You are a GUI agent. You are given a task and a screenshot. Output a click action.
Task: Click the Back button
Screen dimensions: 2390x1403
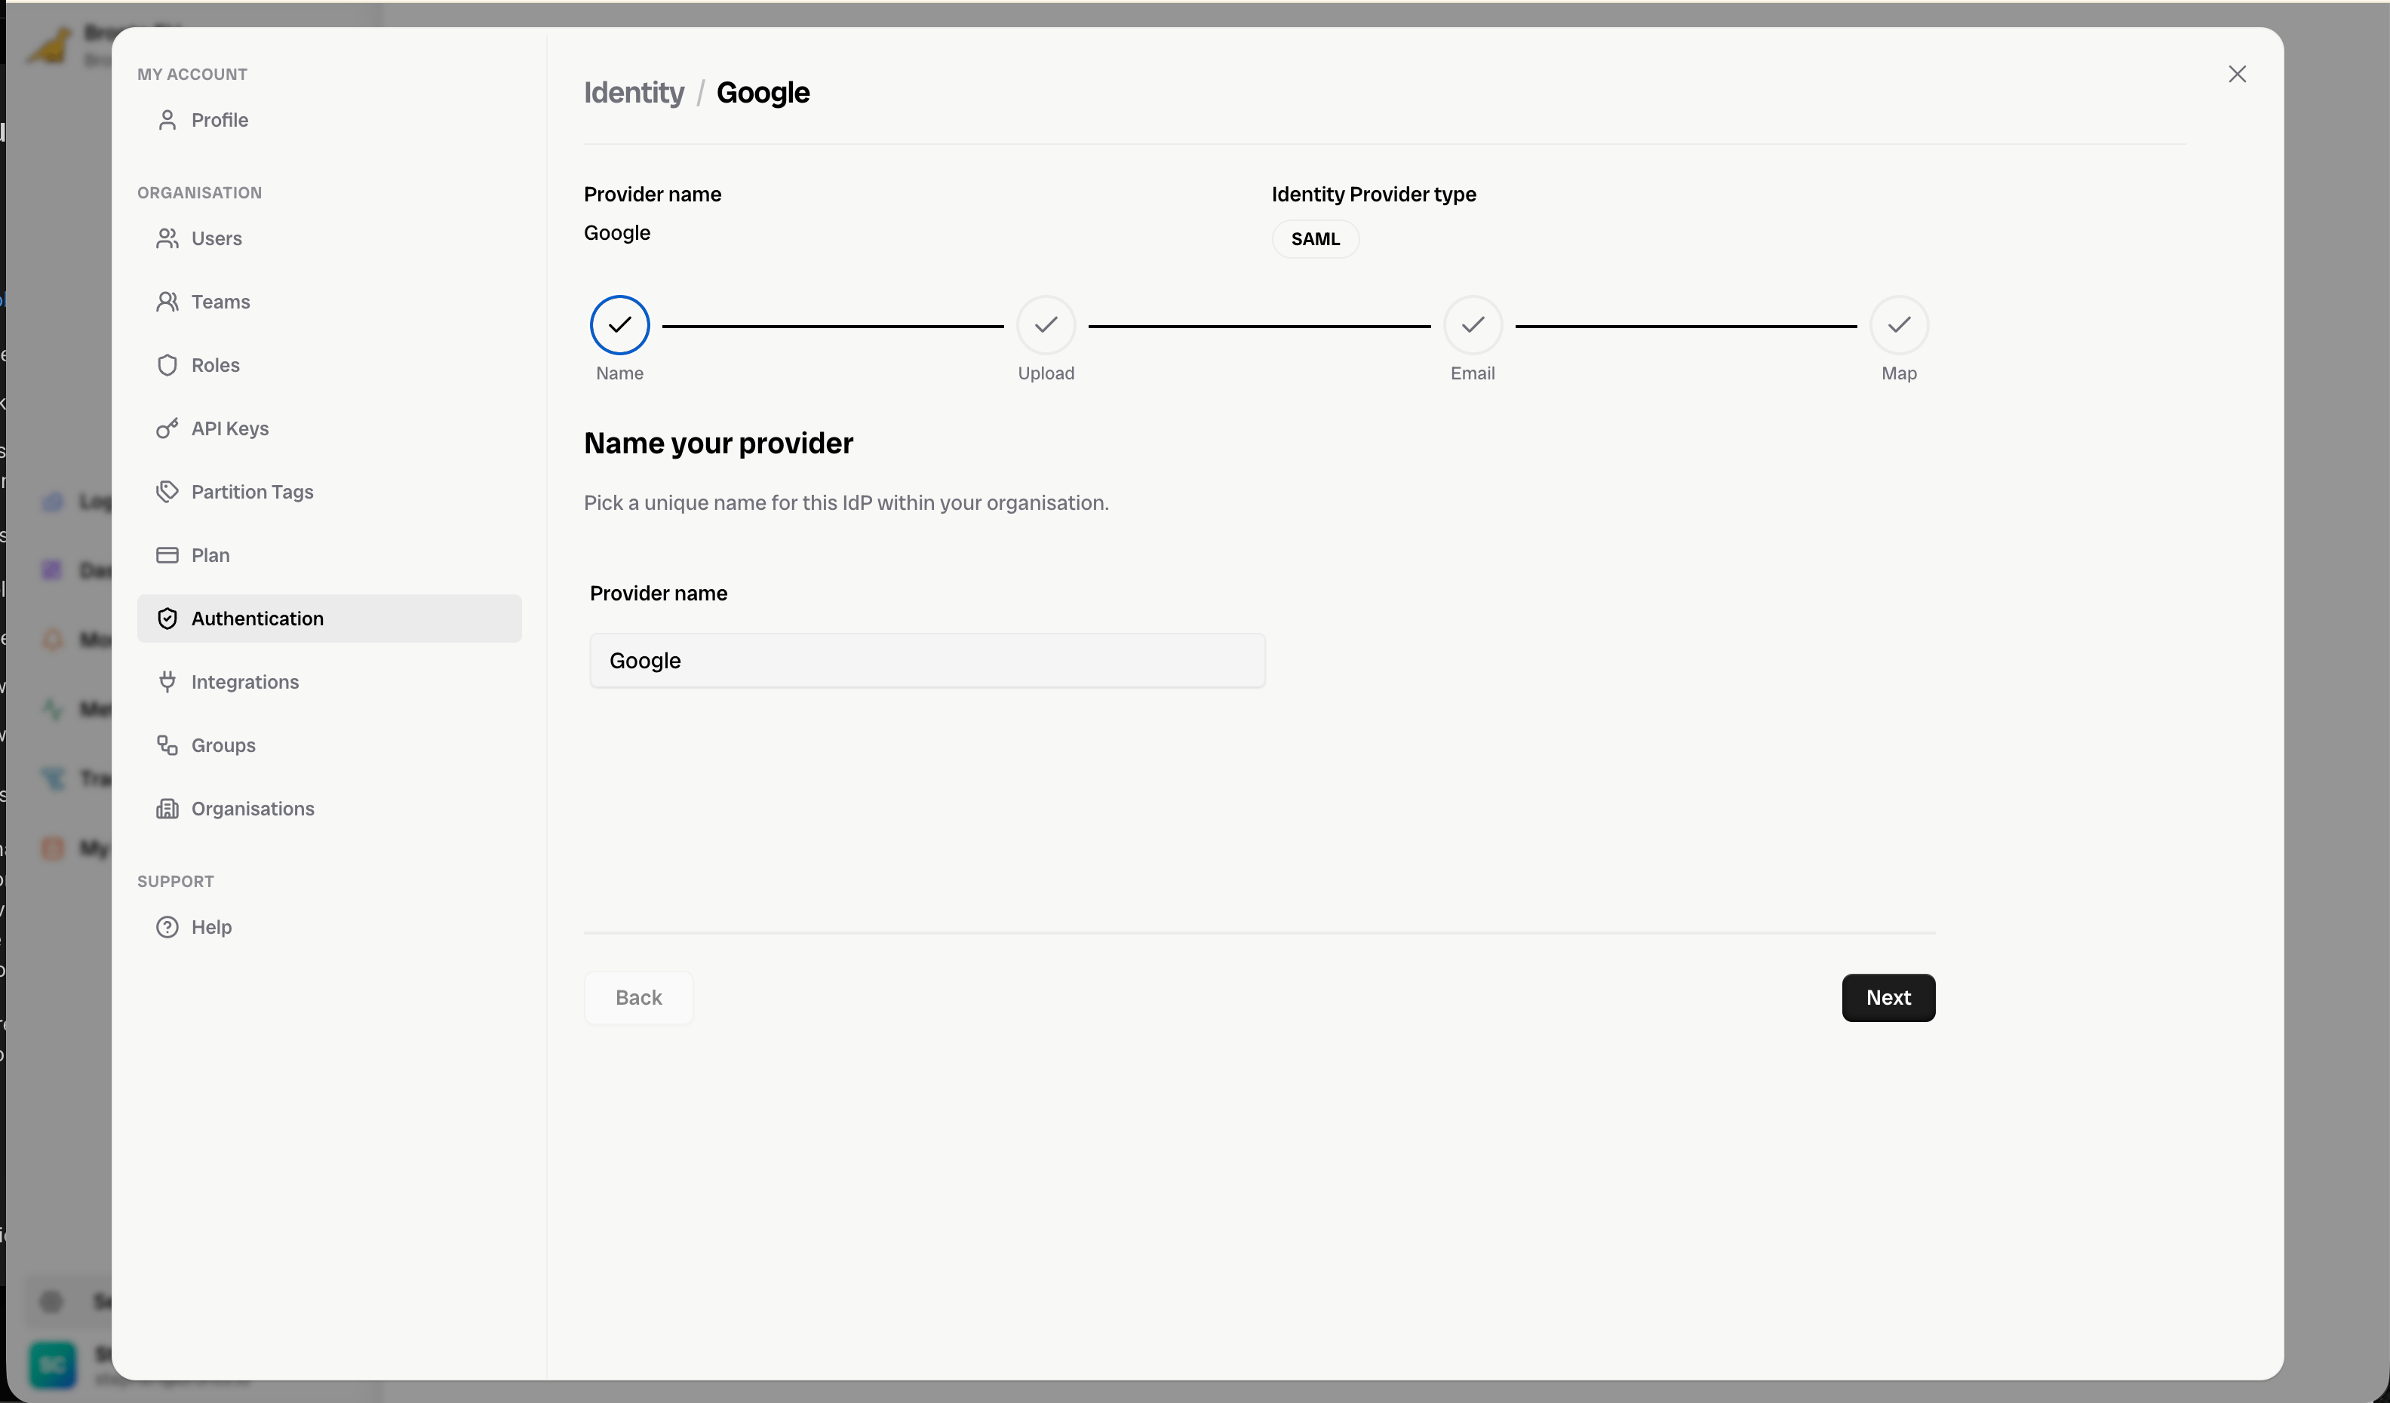point(638,997)
